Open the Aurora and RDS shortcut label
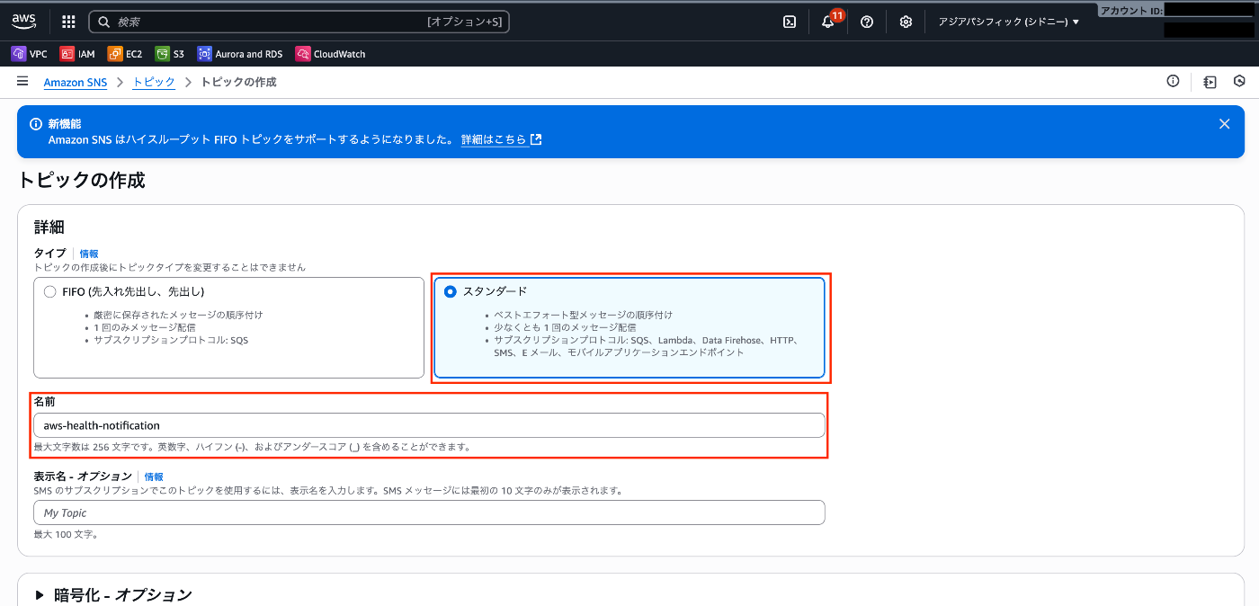 249,54
